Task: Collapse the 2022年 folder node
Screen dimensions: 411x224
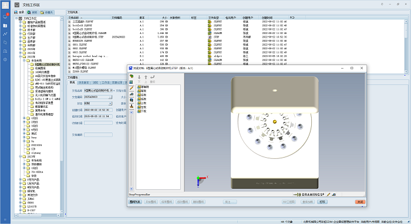Action: [21, 57]
